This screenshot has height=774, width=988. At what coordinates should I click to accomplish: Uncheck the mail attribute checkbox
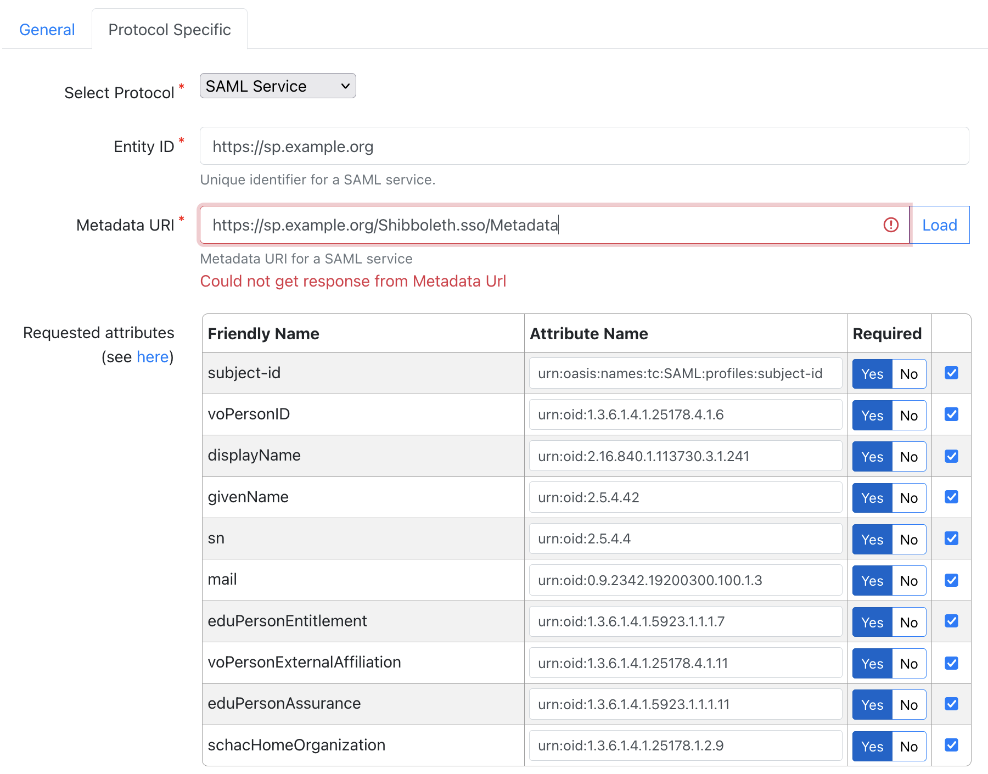951,580
